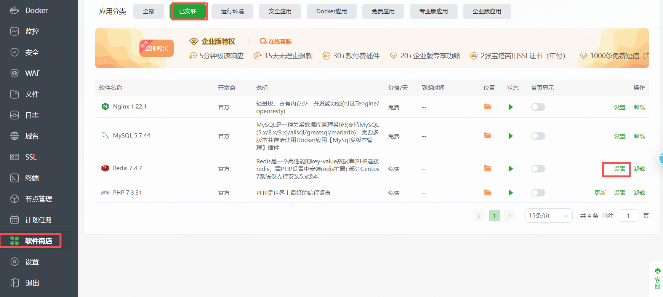
Task: Click the 计划任务 calendar icon
Action: [x=14, y=220]
